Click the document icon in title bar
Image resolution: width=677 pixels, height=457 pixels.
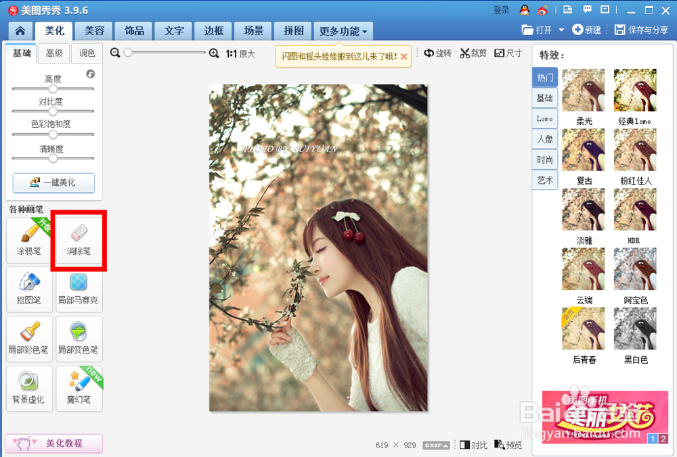(x=568, y=9)
